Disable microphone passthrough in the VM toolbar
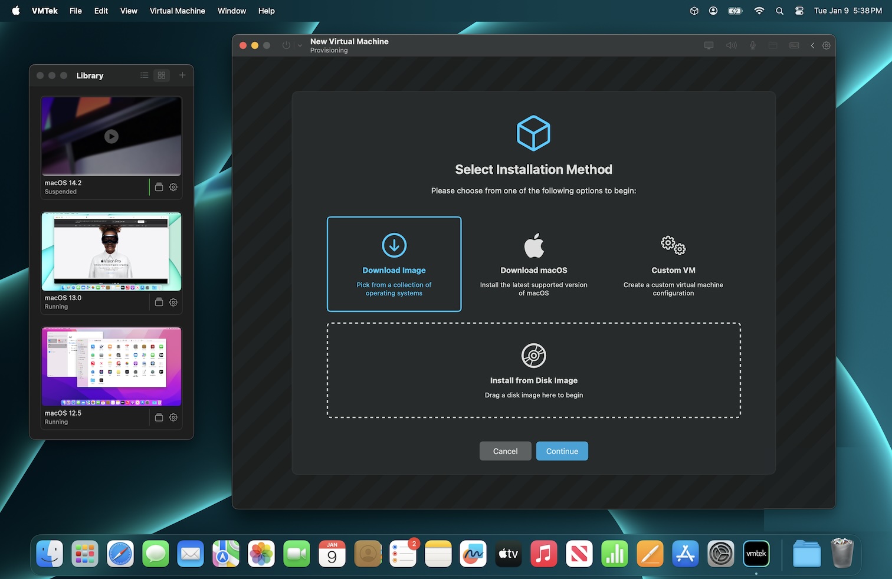Image resolution: width=892 pixels, height=579 pixels. coord(753,45)
